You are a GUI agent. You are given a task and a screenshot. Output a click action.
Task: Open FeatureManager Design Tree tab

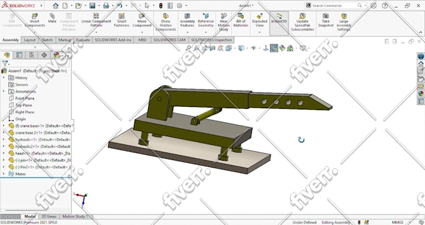(x=7, y=55)
